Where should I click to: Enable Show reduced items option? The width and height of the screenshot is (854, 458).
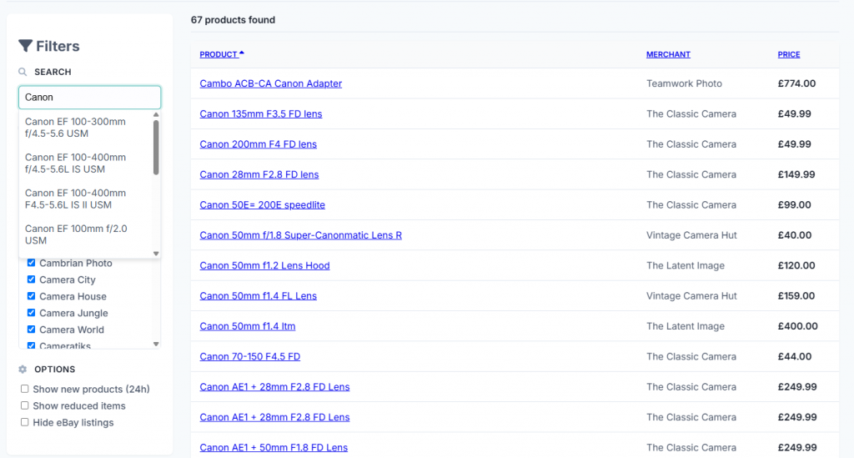point(24,405)
